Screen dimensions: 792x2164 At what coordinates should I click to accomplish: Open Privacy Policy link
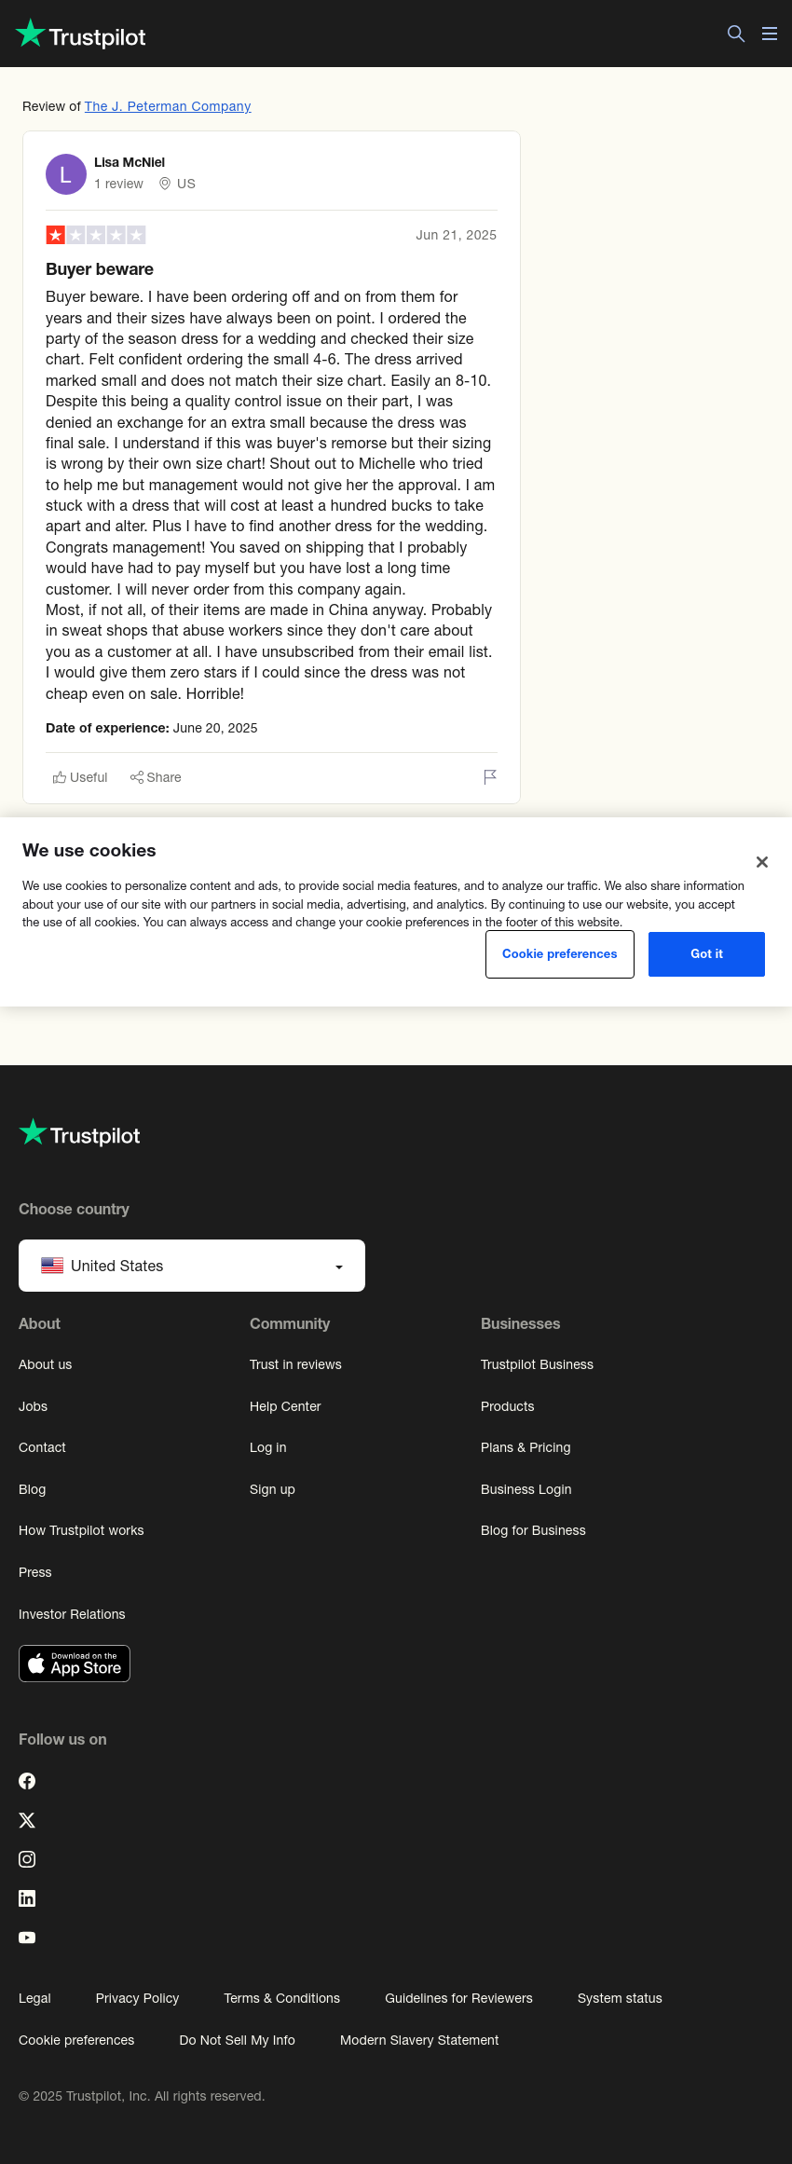[137, 1998]
